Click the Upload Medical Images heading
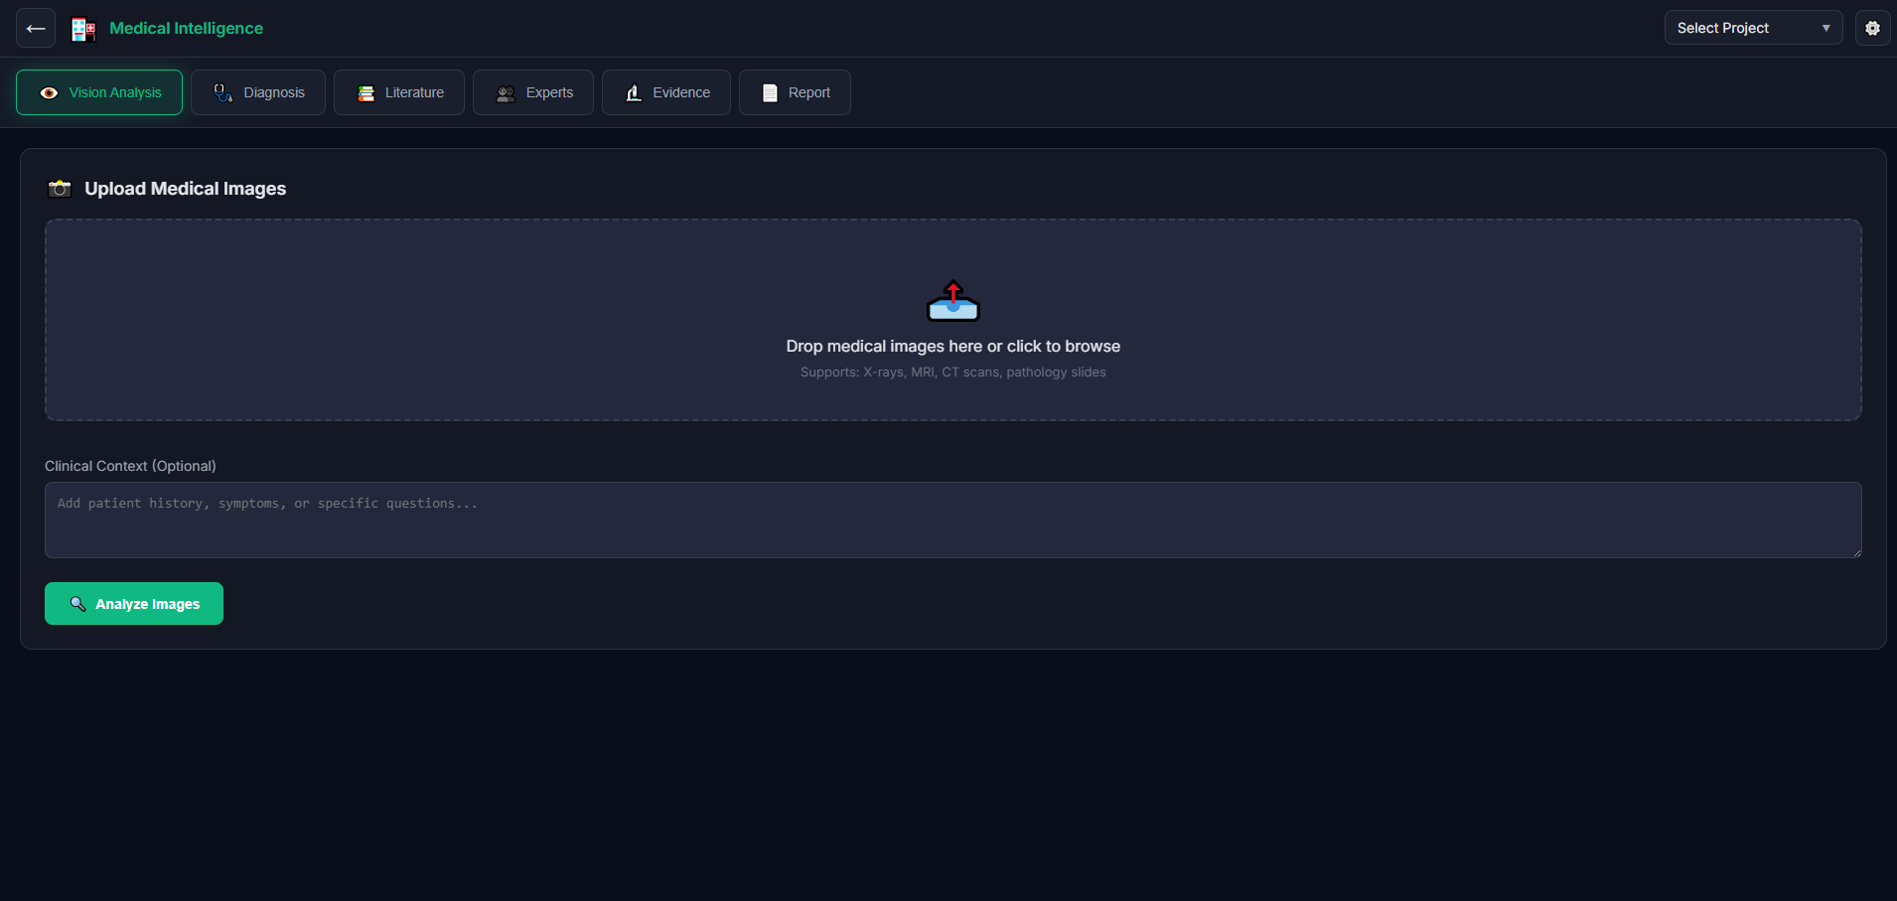Viewport: 1897px width, 901px height. pos(185,189)
